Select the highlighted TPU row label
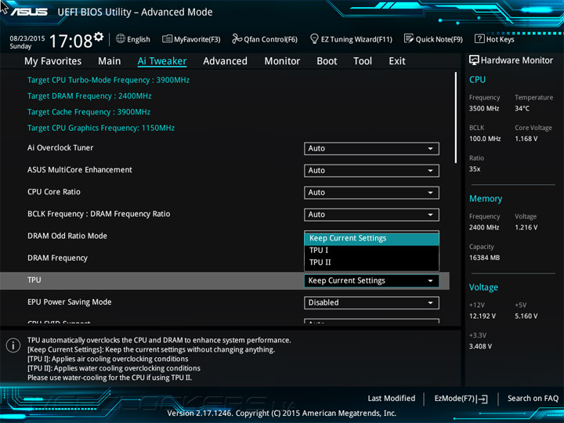 coord(34,280)
